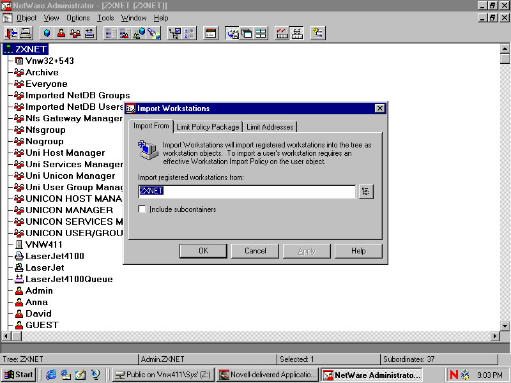Switch to Novell-delivered Applications in the taskbar
The width and height of the screenshot is (511, 383).
click(x=268, y=375)
